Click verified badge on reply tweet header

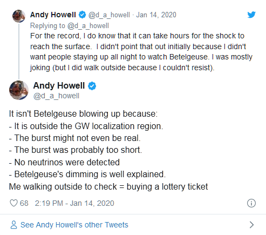point(83,15)
